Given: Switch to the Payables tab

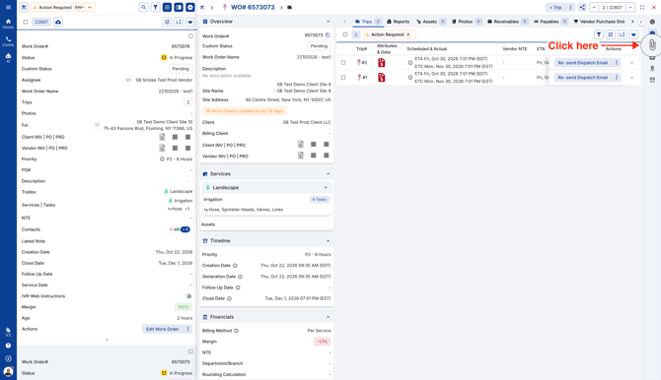Looking at the screenshot, I should pos(551,22).
